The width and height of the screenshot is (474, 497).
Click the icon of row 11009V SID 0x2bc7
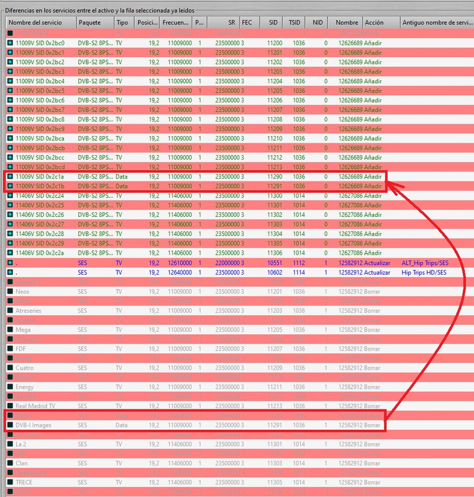coord(10,110)
